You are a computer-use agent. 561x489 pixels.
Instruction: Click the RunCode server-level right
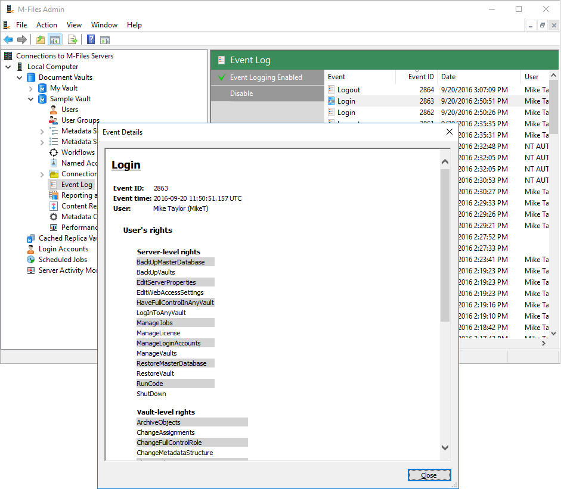175,384
